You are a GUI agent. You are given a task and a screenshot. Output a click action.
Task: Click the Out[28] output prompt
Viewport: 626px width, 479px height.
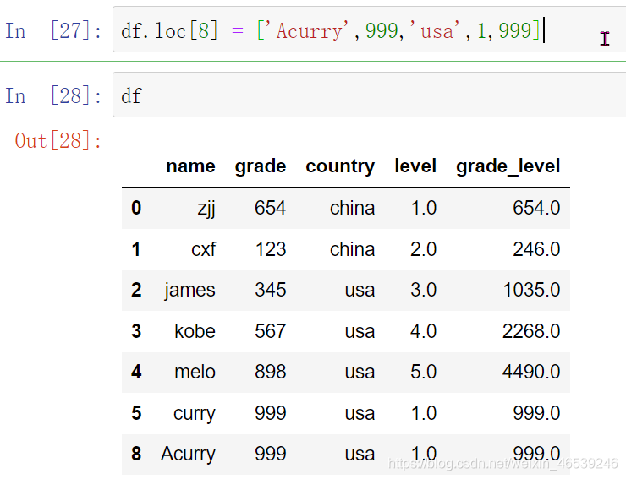(x=58, y=140)
